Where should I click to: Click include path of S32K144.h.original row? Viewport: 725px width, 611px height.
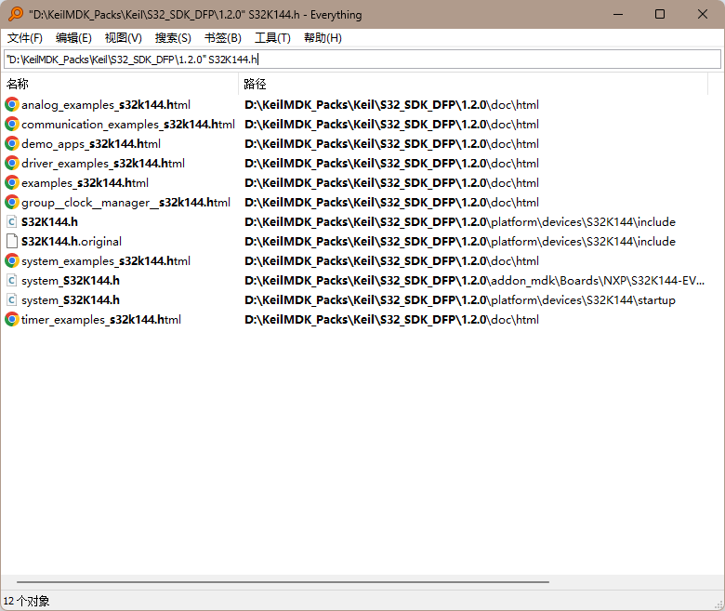coord(460,242)
